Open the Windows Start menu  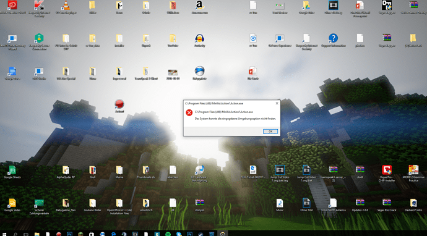4,234
